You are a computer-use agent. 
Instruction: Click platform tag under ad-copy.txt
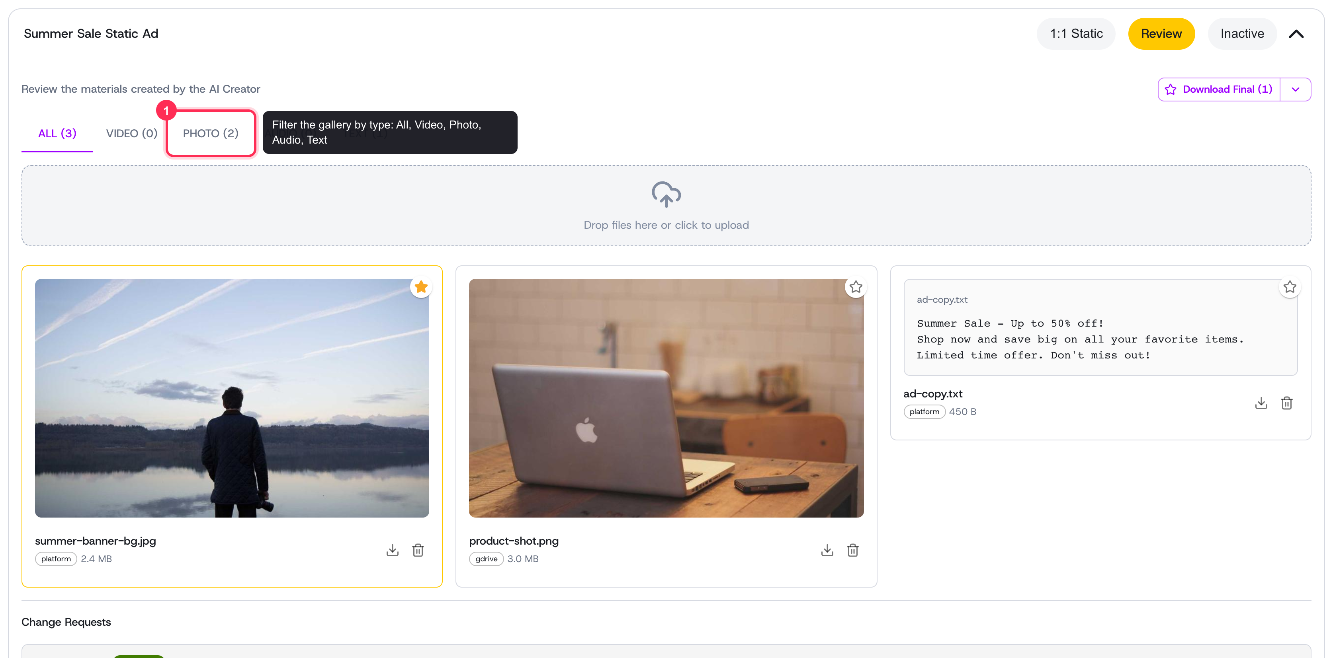(924, 411)
